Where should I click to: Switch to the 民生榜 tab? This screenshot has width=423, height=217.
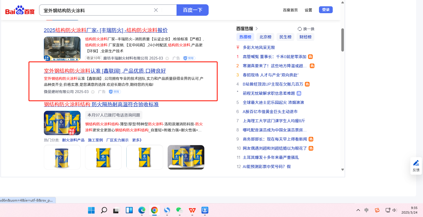pyautogui.click(x=285, y=37)
